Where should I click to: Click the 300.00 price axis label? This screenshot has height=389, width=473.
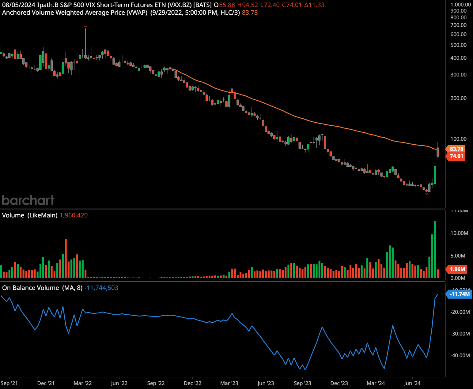(459, 75)
